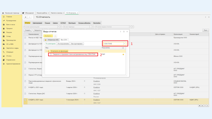This screenshot has height=119, width=212.
Task: Select the СЗВ-СТАЖ report row
Action: 74,54
